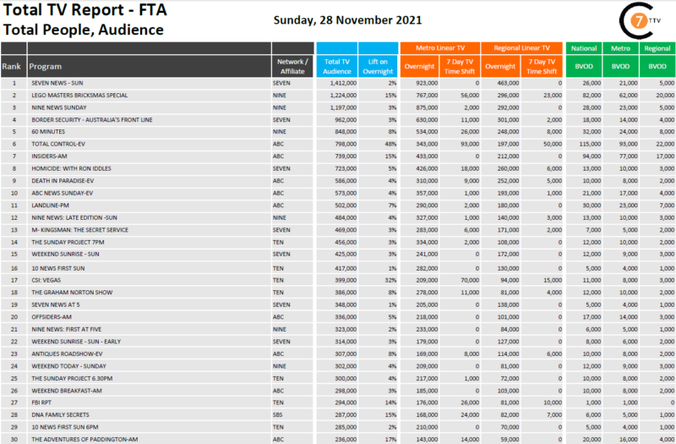Click the Regional BVOD column header
This screenshot has width=676, height=444.
(x=657, y=56)
